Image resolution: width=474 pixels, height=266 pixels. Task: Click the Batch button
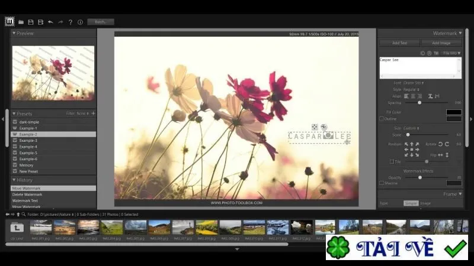(101, 22)
